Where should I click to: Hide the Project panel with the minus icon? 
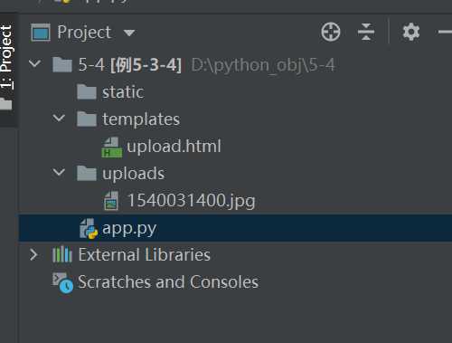pos(445,32)
